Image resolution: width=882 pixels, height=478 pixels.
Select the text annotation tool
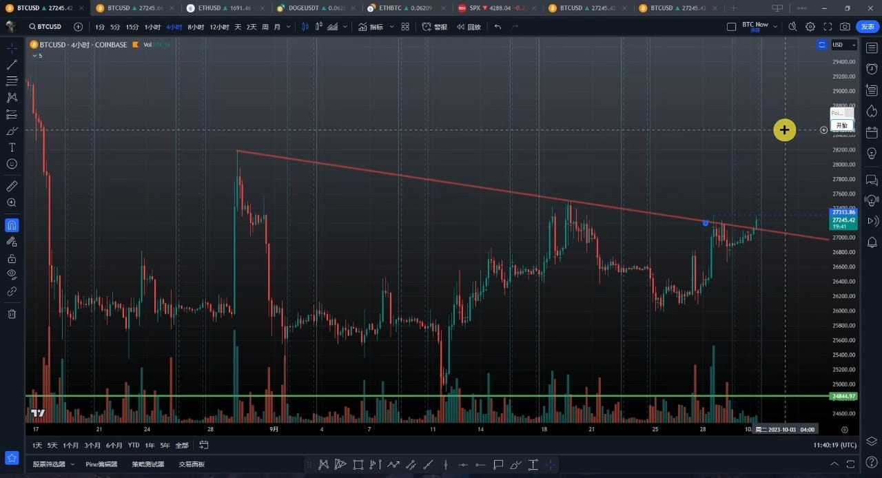coord(12,147)
